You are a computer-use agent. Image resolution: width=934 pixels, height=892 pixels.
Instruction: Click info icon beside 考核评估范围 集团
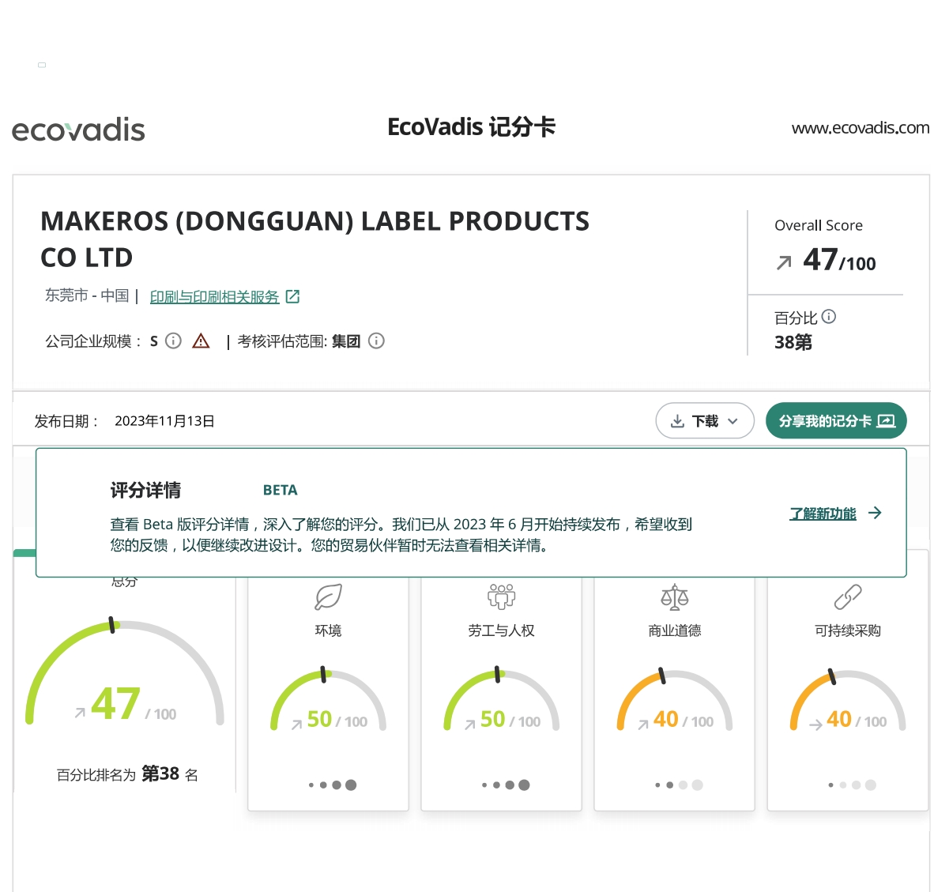[377, 341]
